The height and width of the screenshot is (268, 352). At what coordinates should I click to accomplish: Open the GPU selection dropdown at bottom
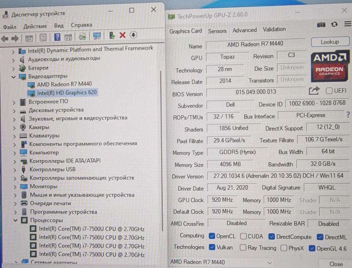[221, 262]
